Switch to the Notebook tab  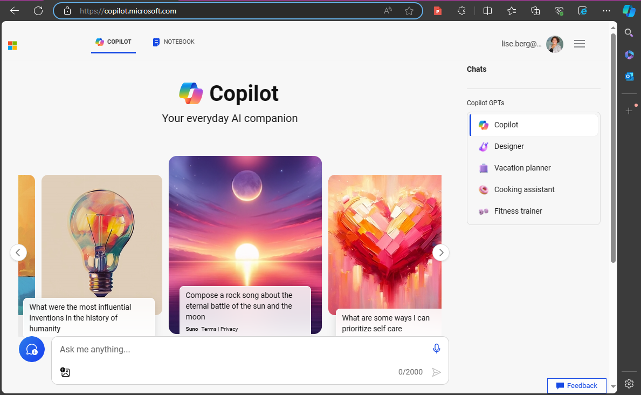174,42
